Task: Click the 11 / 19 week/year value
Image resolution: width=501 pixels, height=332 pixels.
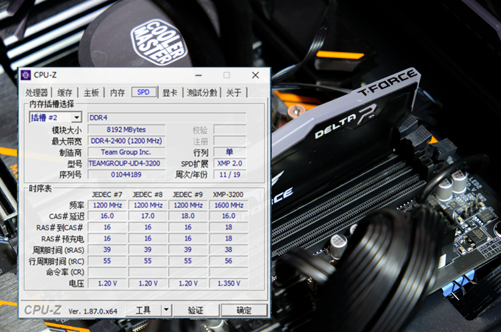Action: (x=230, y=174)
